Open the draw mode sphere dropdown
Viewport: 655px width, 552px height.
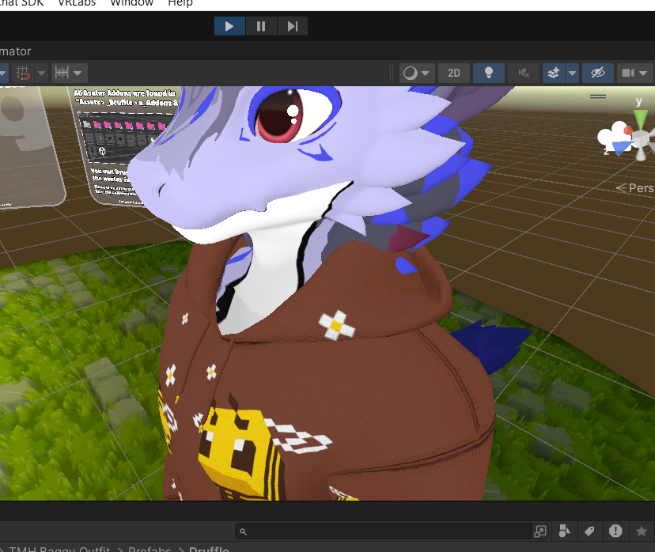coord(416,73)
